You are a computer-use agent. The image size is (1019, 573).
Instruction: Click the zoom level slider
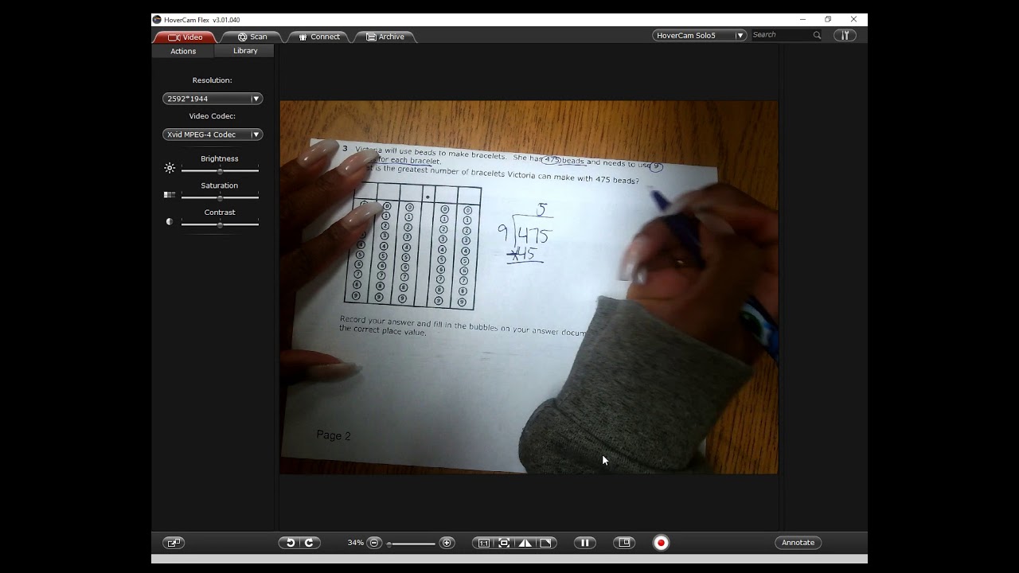[411, 544]
